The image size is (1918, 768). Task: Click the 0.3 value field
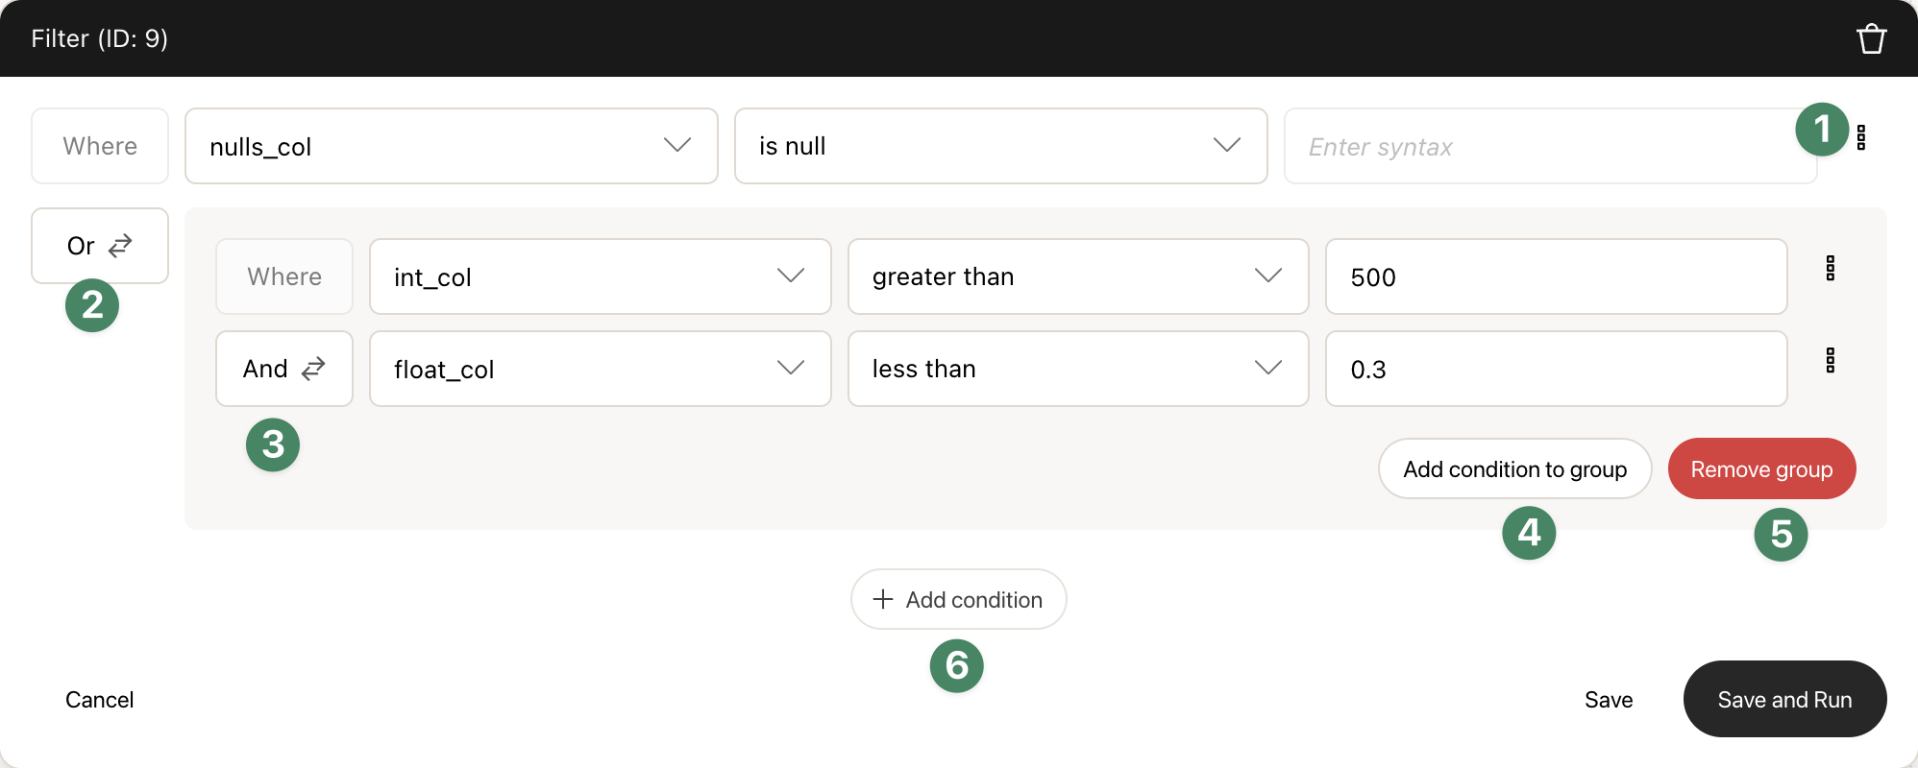point(1555,369)
